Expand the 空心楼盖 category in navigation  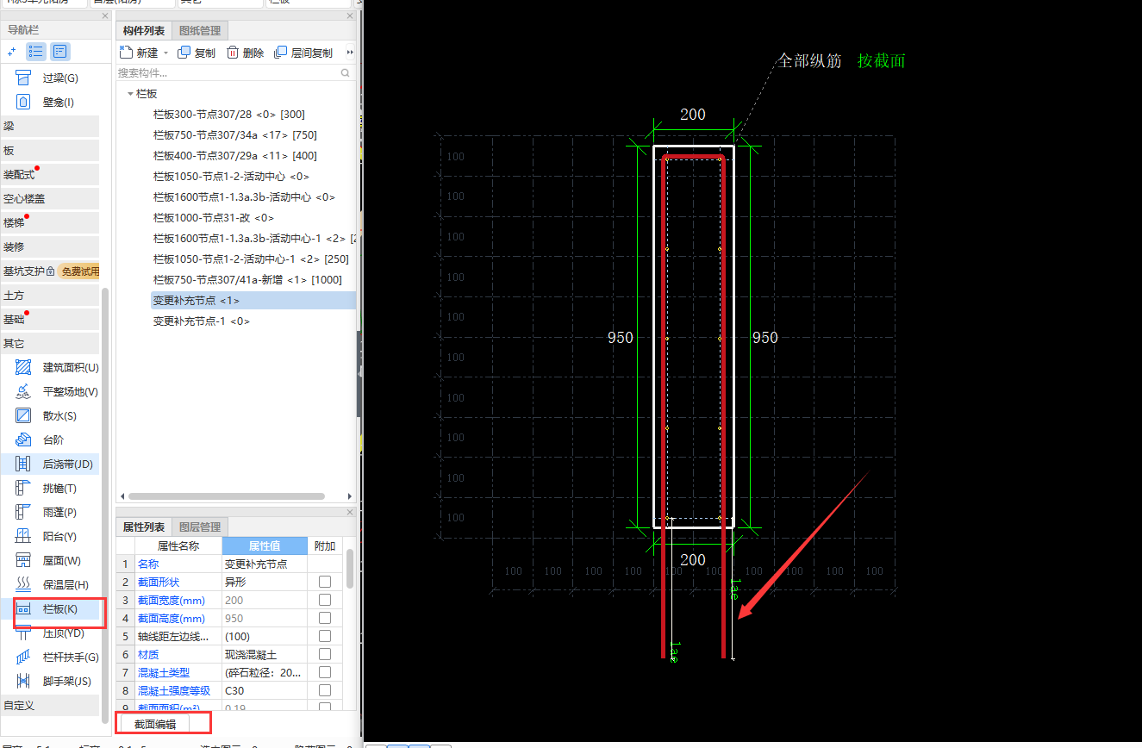50,199
